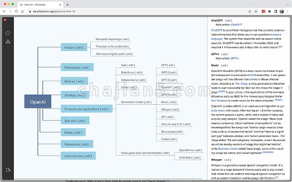Go back with browser back arrow
The image size is (292, 182).
(x=4, y=11)
